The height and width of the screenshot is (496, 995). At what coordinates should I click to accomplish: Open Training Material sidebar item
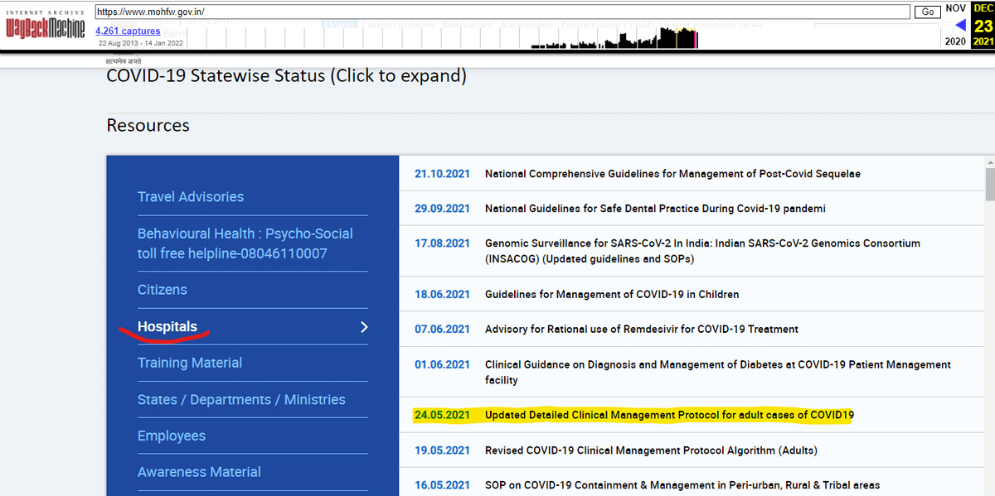point(190,363)
